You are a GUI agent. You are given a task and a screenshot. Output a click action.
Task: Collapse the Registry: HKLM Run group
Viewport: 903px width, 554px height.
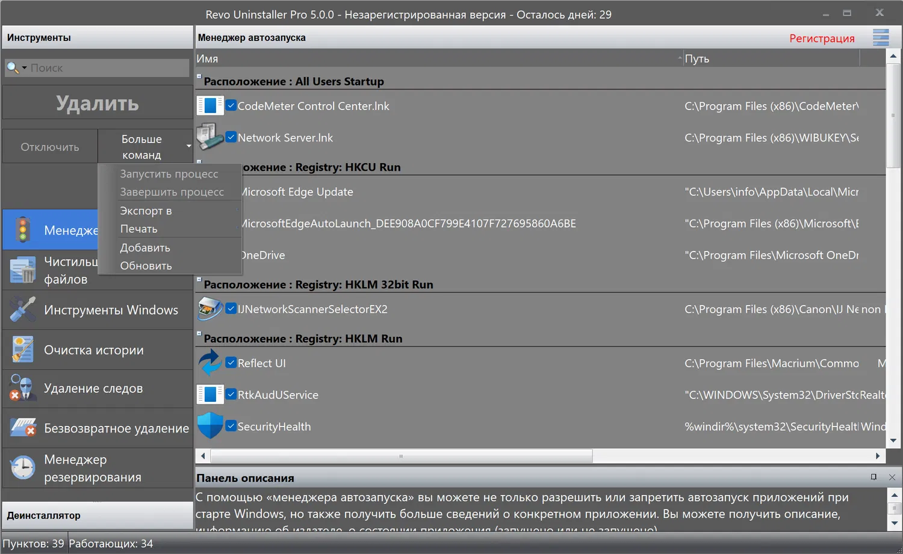tap(199, 333)
